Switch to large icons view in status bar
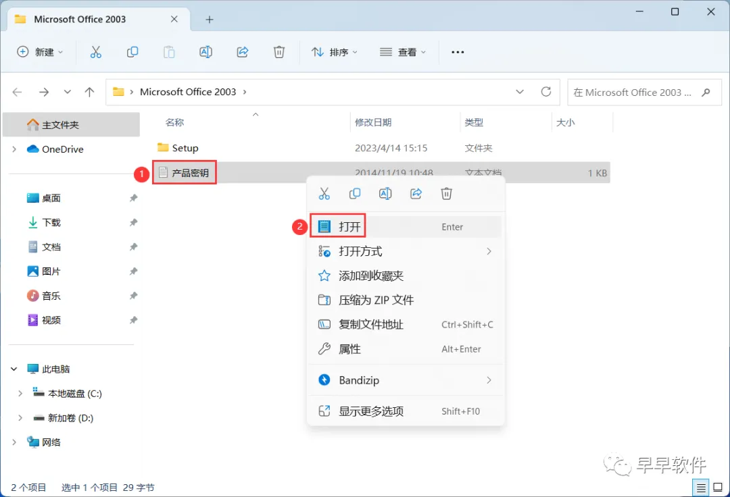The height and width of the screenshot is (497, 730). coord(718,488)
